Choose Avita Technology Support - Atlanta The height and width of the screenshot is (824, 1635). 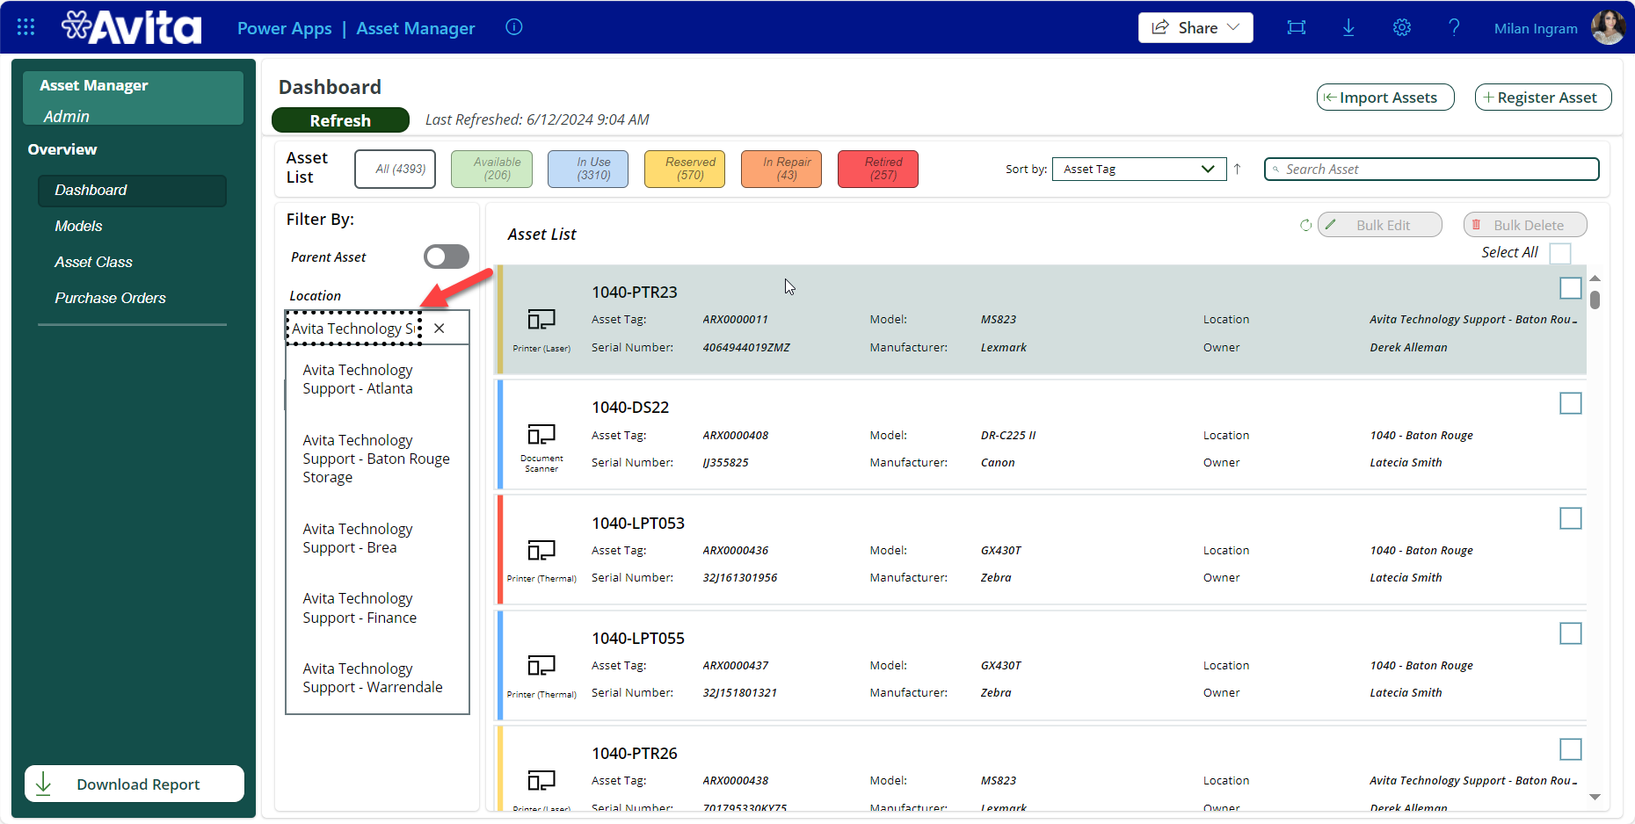click(377, 379)
